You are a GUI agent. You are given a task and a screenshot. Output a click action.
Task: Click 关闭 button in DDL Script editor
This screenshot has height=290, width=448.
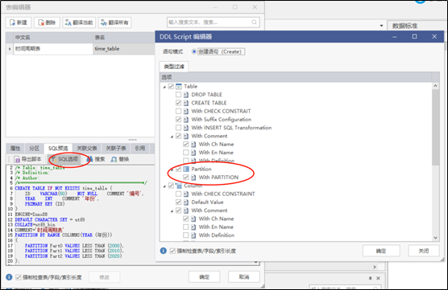(x=424, y=251)
